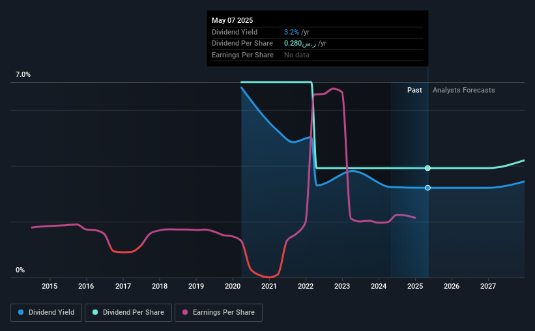Click the 2018 x-axis label

(x=160, y=286)
